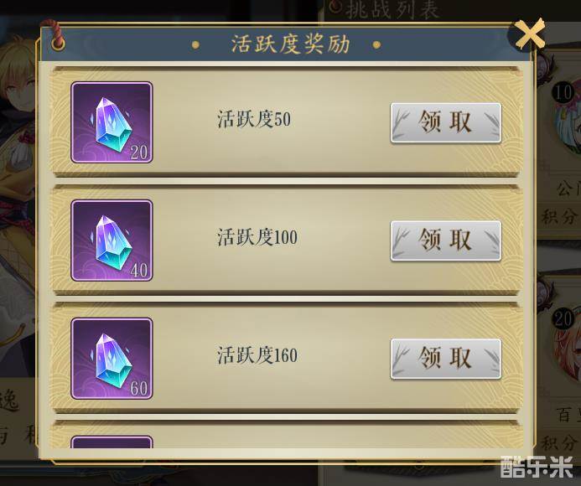Claim the 活跃度160 reward with 领取
This screenshot has width=581, height=486.
[446, 359]
